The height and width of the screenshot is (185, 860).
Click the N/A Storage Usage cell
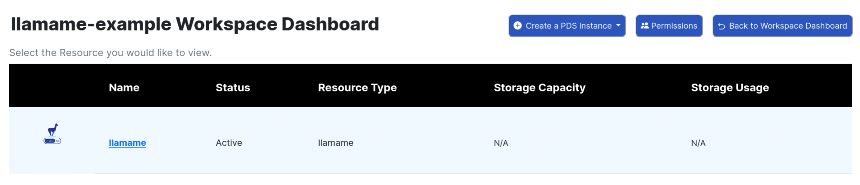(x=698, y=143)
